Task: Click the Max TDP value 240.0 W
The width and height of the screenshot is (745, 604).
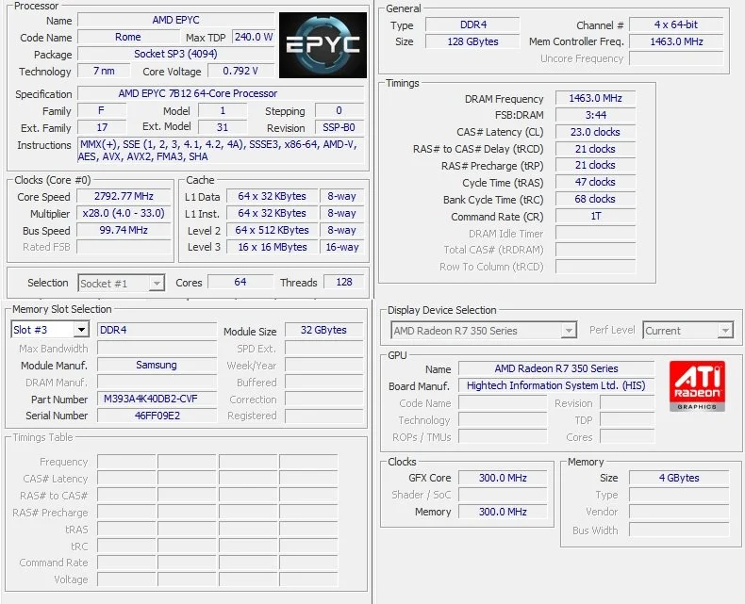Action: pos(254,37)
